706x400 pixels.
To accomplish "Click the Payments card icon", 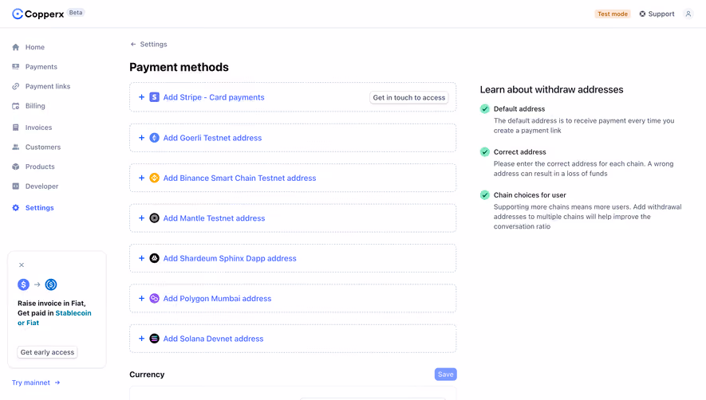I will (16, 67).
